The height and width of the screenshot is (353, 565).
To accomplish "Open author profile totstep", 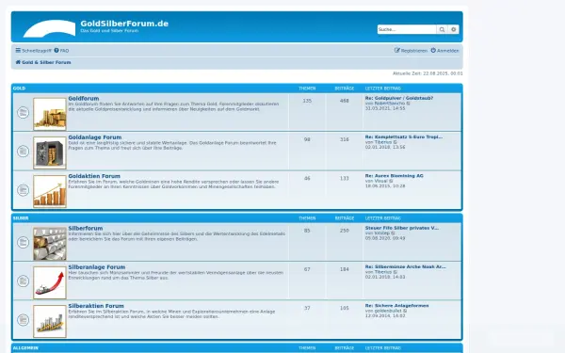I will click(382, 233).
